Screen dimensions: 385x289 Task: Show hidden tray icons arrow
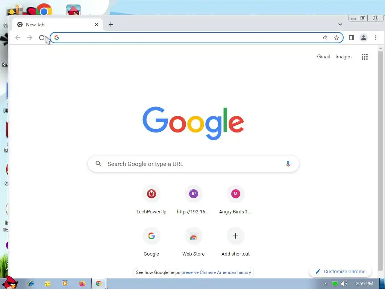[x=326, y=284]
